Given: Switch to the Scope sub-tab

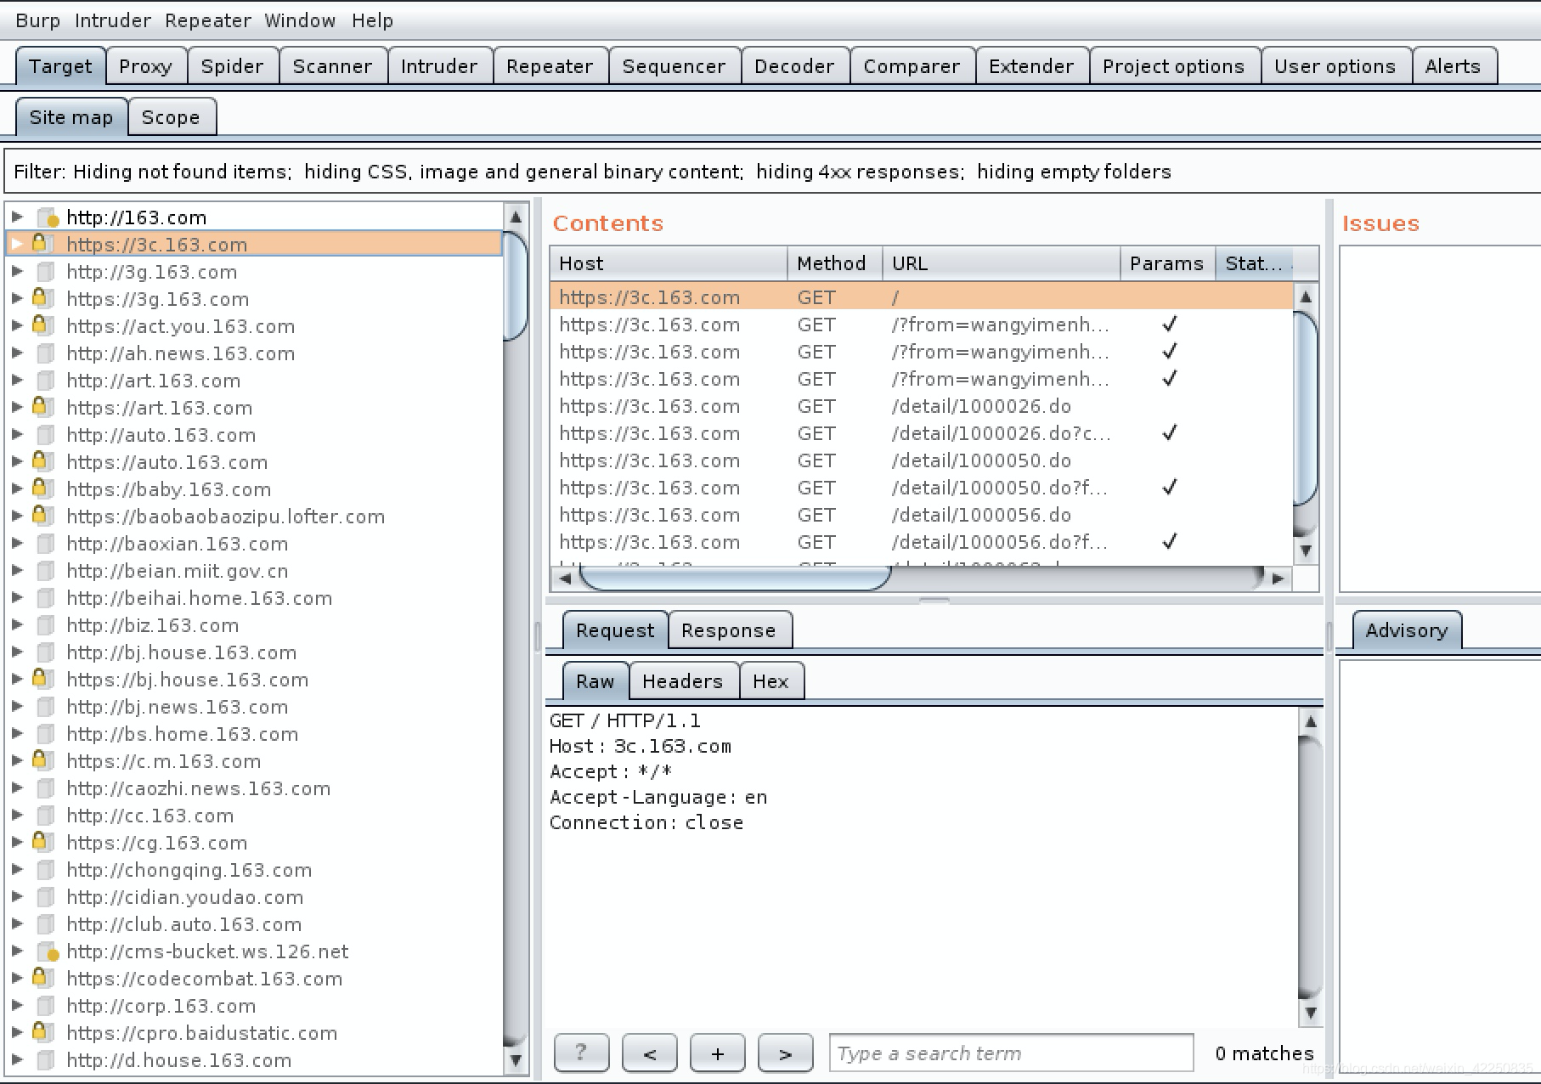Looking at the screenshot, I should (x=171, y=117).
